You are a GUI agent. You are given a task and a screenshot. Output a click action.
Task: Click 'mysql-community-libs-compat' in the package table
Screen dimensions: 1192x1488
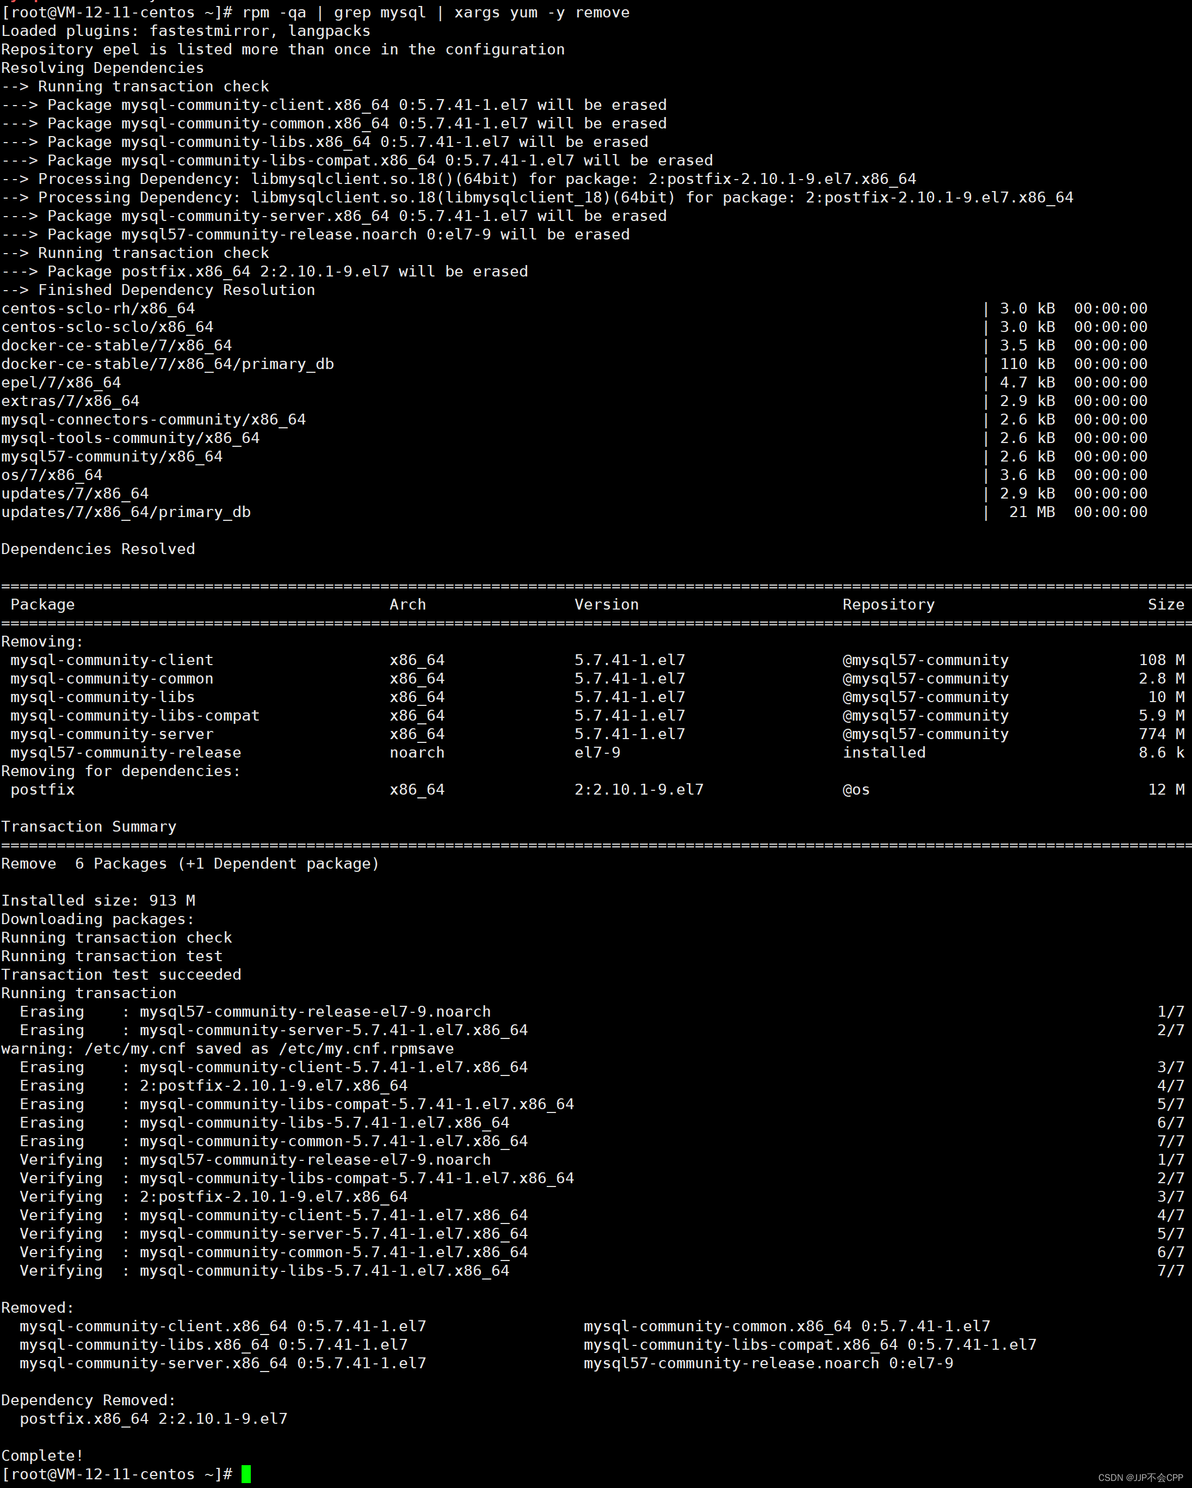135,716
